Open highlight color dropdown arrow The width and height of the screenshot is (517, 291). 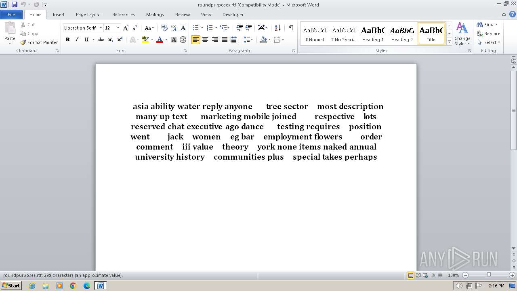pos(152,40)
